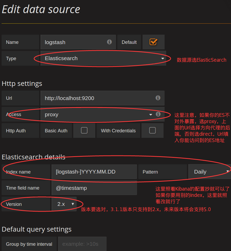231x251 pixels.
Task: Enable the Basic Auth checkbox
Action: [84, 130]
